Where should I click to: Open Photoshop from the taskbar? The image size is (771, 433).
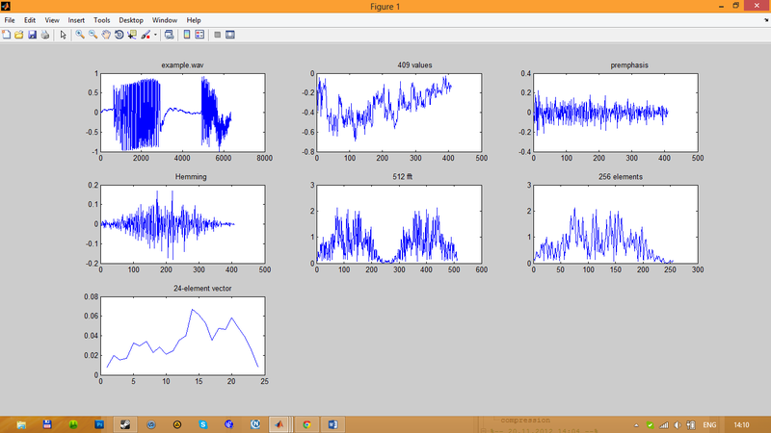[x=99, y=424]
